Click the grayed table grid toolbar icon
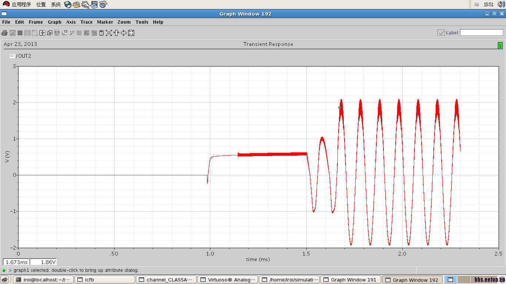Image resolution: width=506 pixels, height=284 pixels. coord(79,33)
